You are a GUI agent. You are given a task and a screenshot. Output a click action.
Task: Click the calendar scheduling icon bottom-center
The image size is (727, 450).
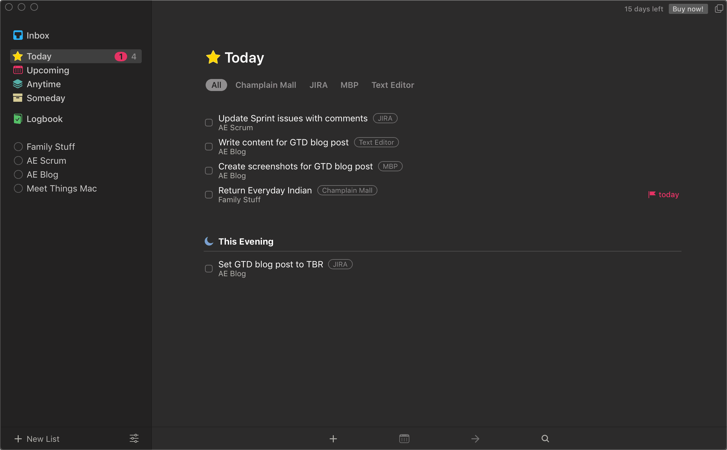coord(405,438)
